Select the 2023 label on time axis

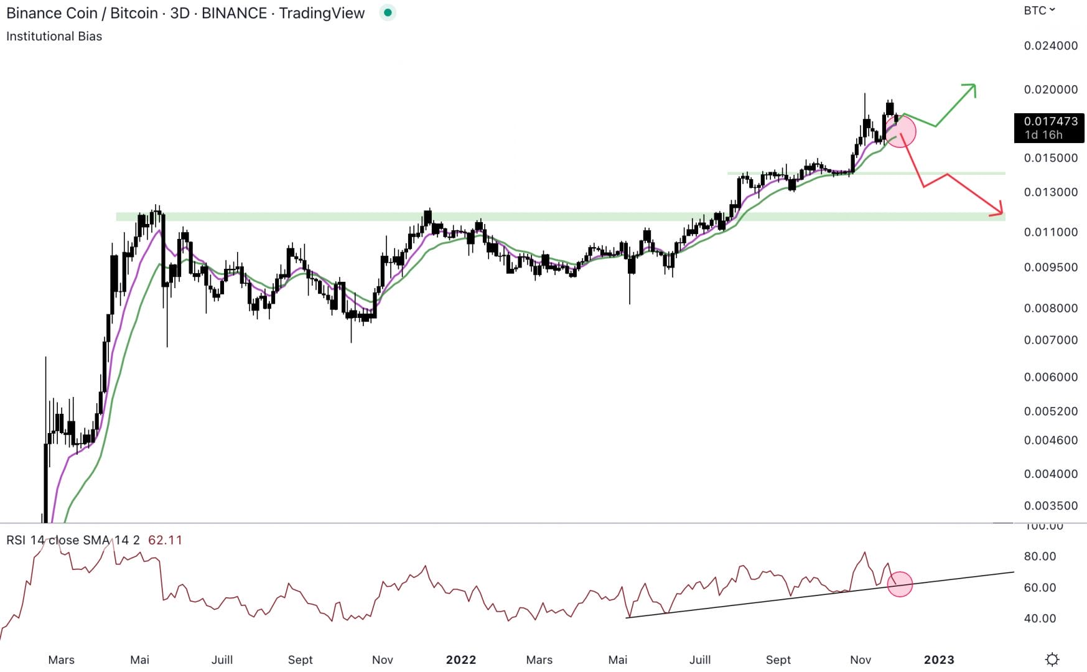(x=940, y=660)
